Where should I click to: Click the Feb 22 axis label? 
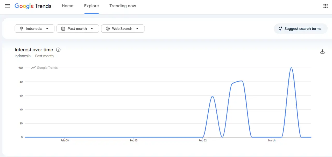[203, 140]
